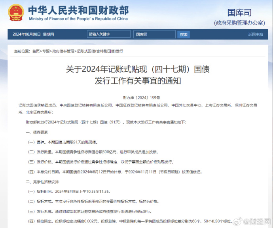Click the heading 二、竞争性招标安排
This screenshot has width=273, height=228.
pos(42,182)
